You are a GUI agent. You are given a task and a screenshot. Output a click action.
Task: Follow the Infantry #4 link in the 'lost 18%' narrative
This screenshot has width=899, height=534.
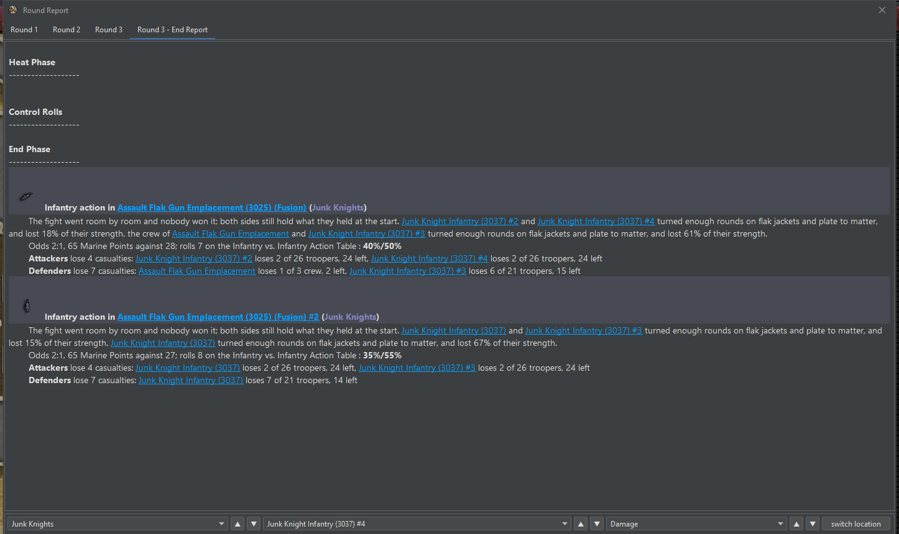pyautogui.click(x=596, y=222)
